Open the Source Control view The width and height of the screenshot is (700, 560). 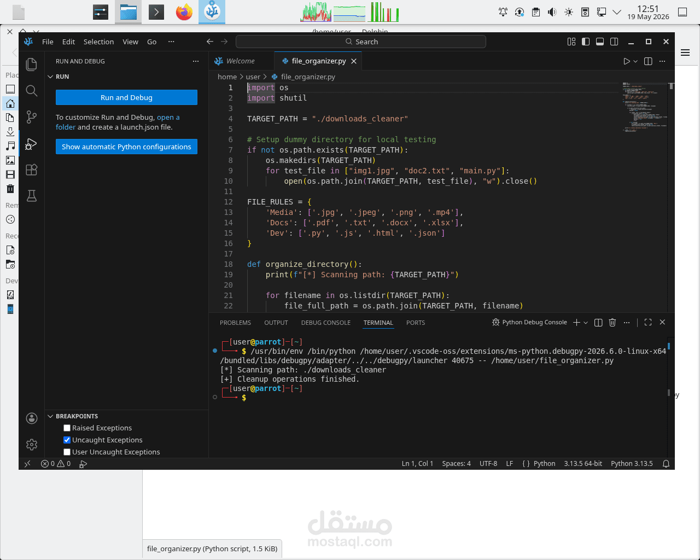tap(32, 117)
